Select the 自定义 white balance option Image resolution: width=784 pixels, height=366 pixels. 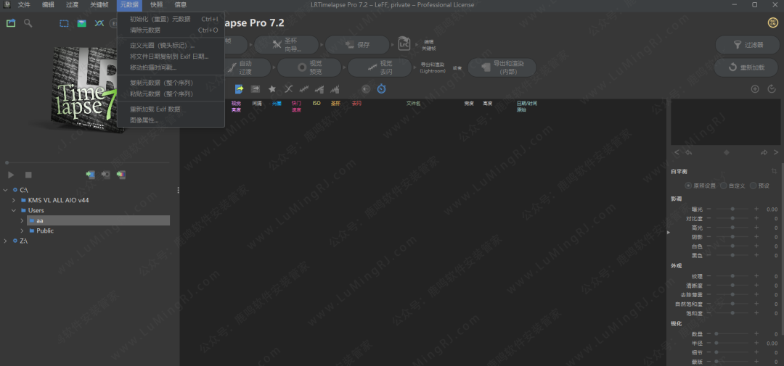tap(723, 186)
